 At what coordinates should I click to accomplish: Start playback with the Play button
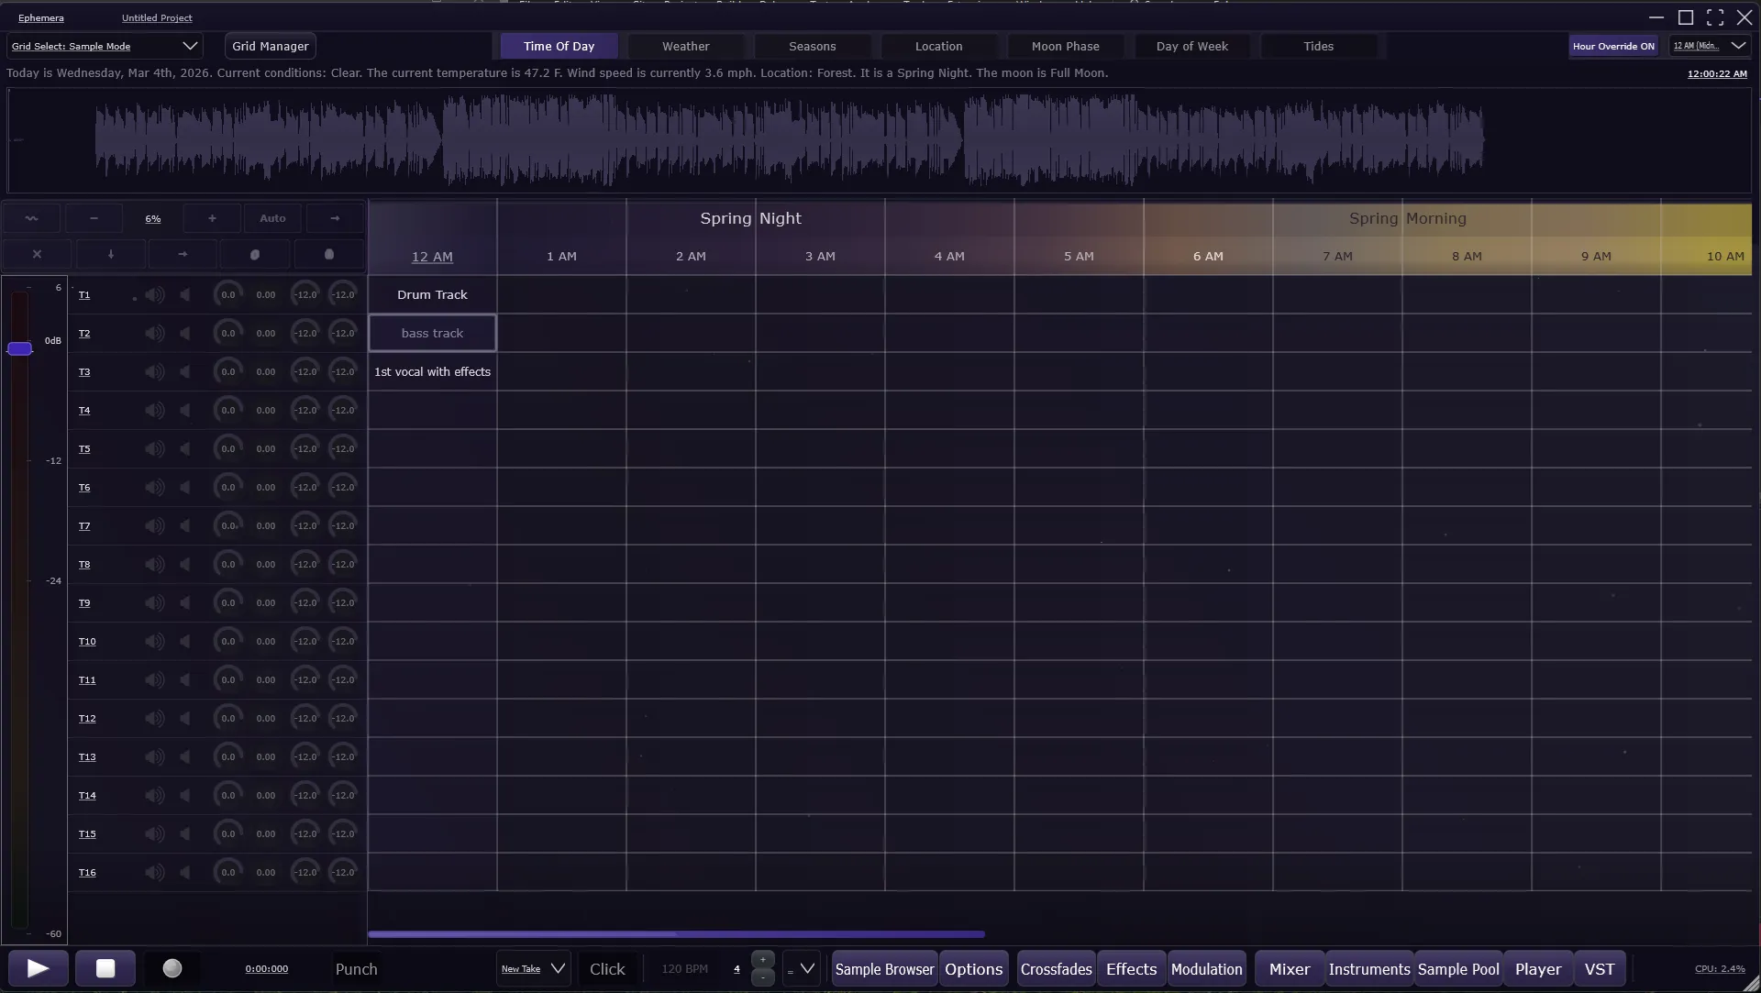click(38, 968)
